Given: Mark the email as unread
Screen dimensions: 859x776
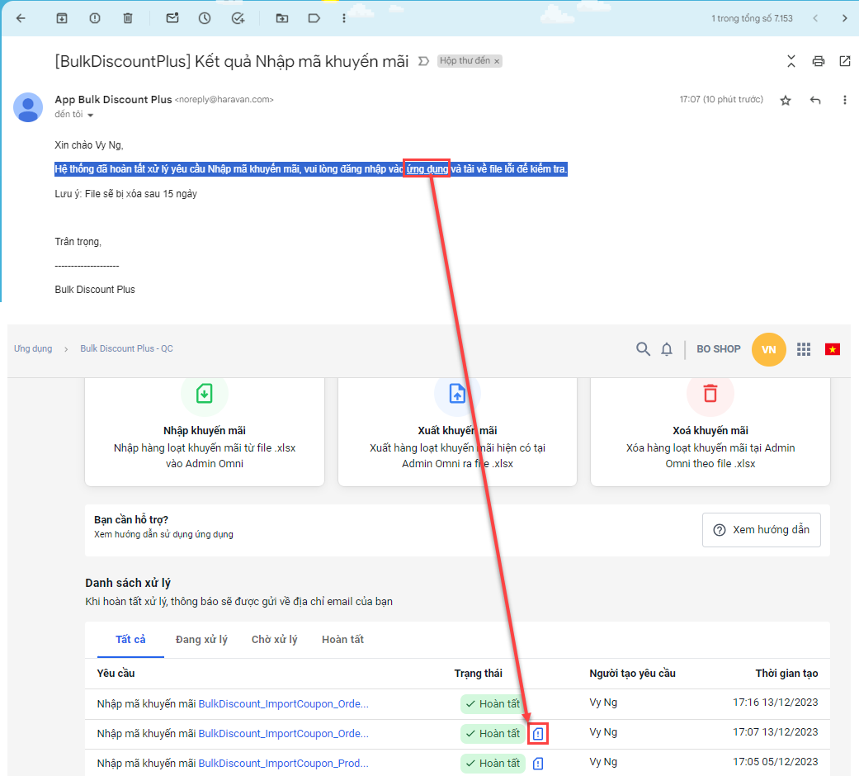Looking at the screenshot, I should pyautogui.click(x=172, y=18).
